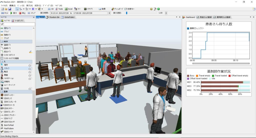Open the 3D view from the toolbar
The height and width of the screenshot is (138, 256).
click(x=51, y=9)
